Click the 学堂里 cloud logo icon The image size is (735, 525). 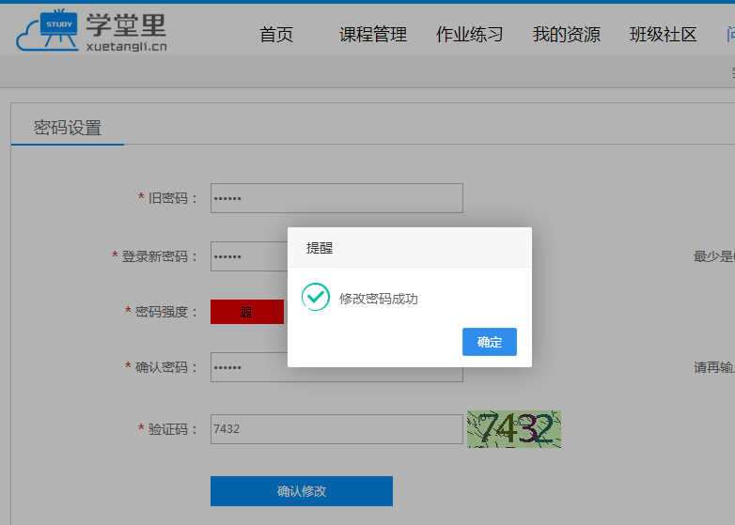(x=49, y=30)
